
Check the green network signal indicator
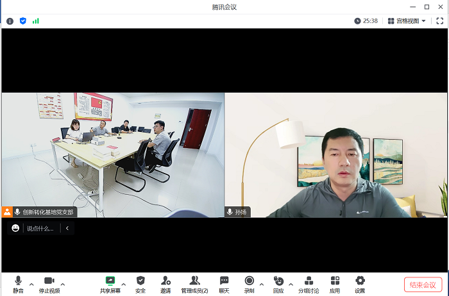[36, 21]
